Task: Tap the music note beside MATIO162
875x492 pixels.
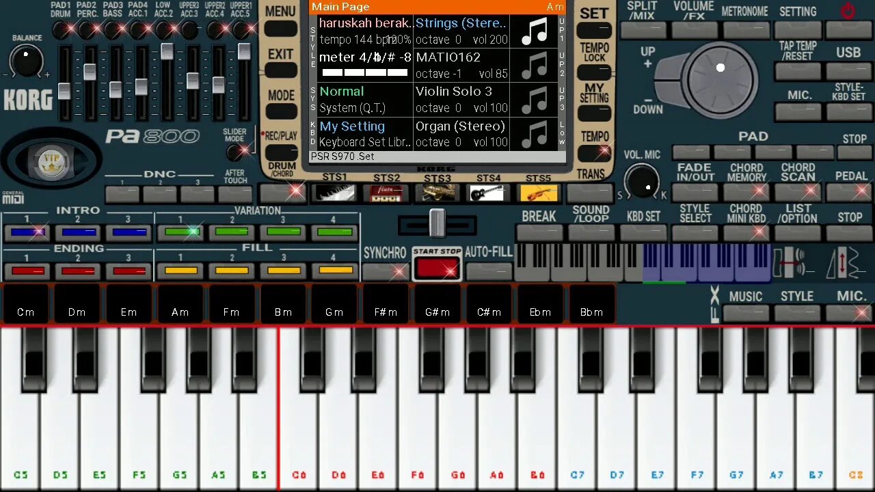Action: (x=535, y=66)
